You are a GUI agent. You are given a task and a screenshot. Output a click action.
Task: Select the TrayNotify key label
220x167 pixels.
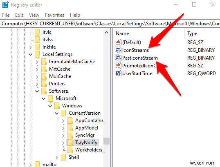(x=86, y=143)
